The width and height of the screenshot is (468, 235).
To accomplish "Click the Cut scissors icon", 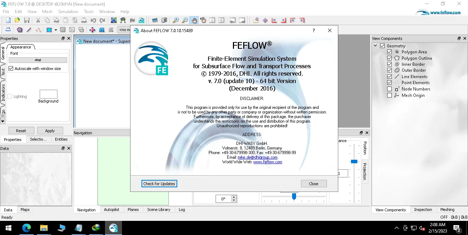I will (38, 20).
